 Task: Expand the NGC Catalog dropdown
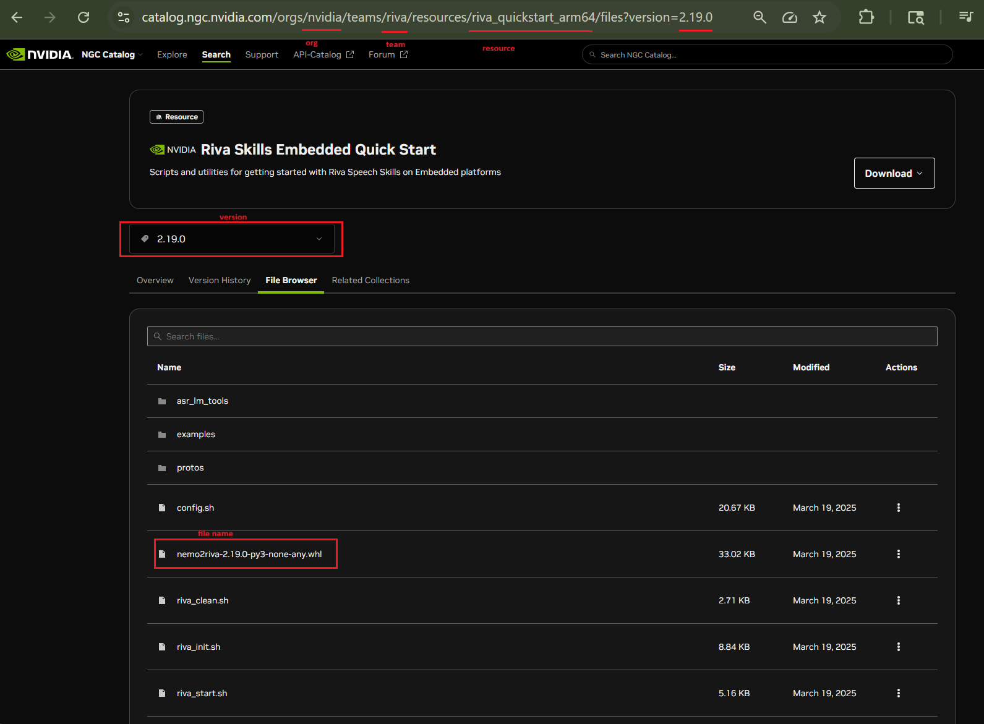(x=112, y=54)
